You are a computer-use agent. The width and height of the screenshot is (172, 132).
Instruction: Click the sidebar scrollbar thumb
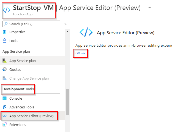pyautogui.click(x=68, y=102)
